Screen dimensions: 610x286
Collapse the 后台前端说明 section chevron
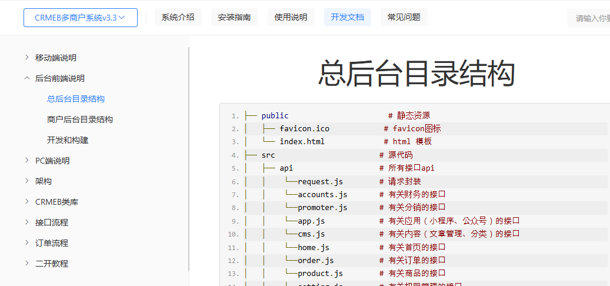(26, 78)
